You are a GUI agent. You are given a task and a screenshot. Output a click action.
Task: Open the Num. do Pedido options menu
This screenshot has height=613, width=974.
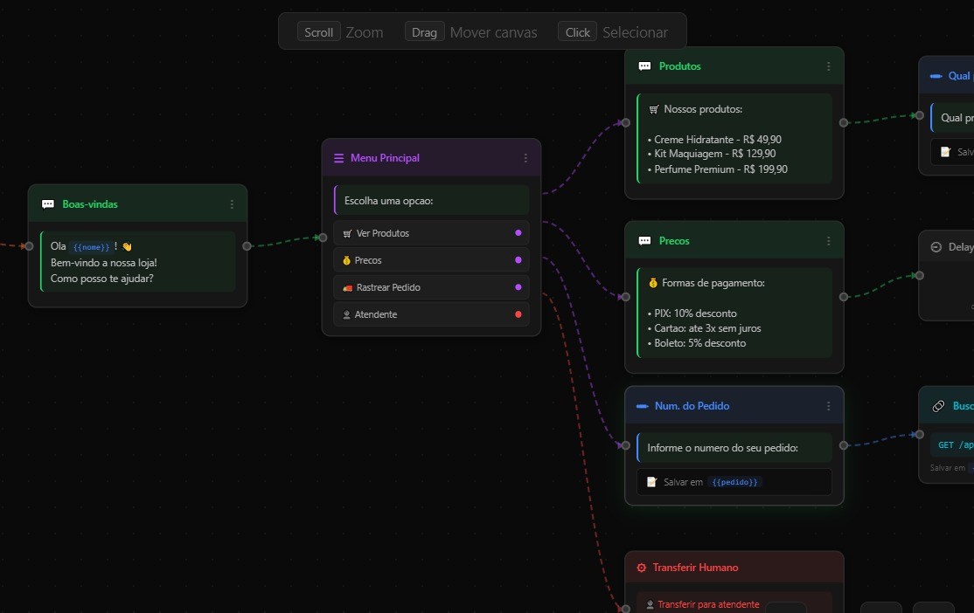pos(828,406)
